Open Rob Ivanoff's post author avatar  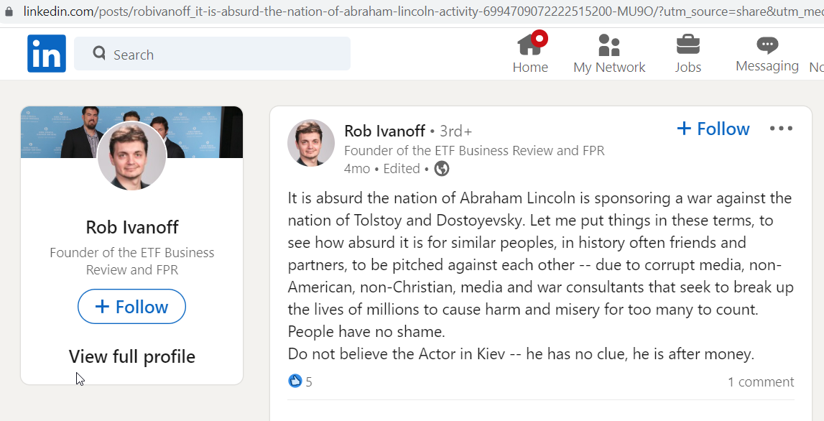[x=311, y=143]
